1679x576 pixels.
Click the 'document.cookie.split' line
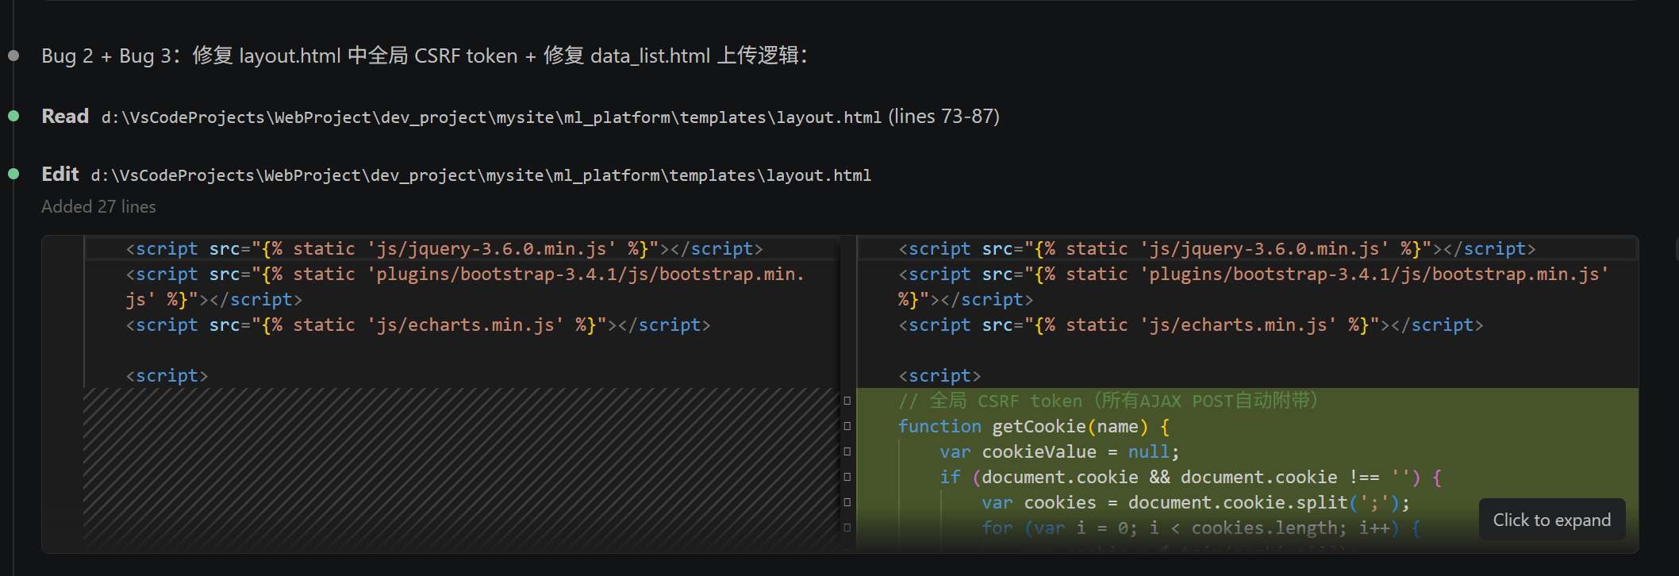pyautogui.click(x=1196, y=503)
